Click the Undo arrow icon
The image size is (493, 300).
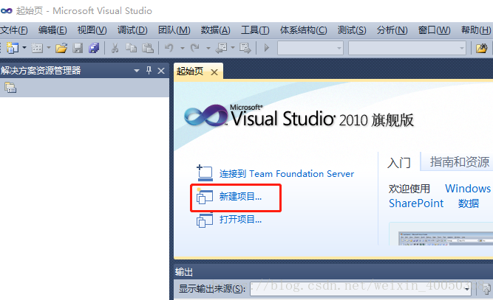click(169, 48)
